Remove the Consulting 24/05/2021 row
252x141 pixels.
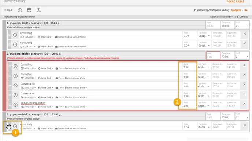244,65
